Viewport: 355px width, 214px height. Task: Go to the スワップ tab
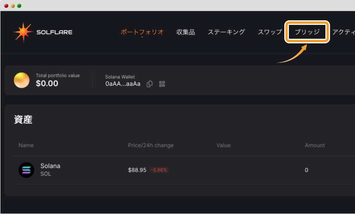pos(270,32)
